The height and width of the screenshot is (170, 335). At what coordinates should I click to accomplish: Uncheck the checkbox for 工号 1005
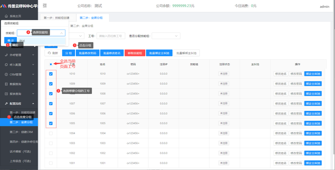coord(51,123)
